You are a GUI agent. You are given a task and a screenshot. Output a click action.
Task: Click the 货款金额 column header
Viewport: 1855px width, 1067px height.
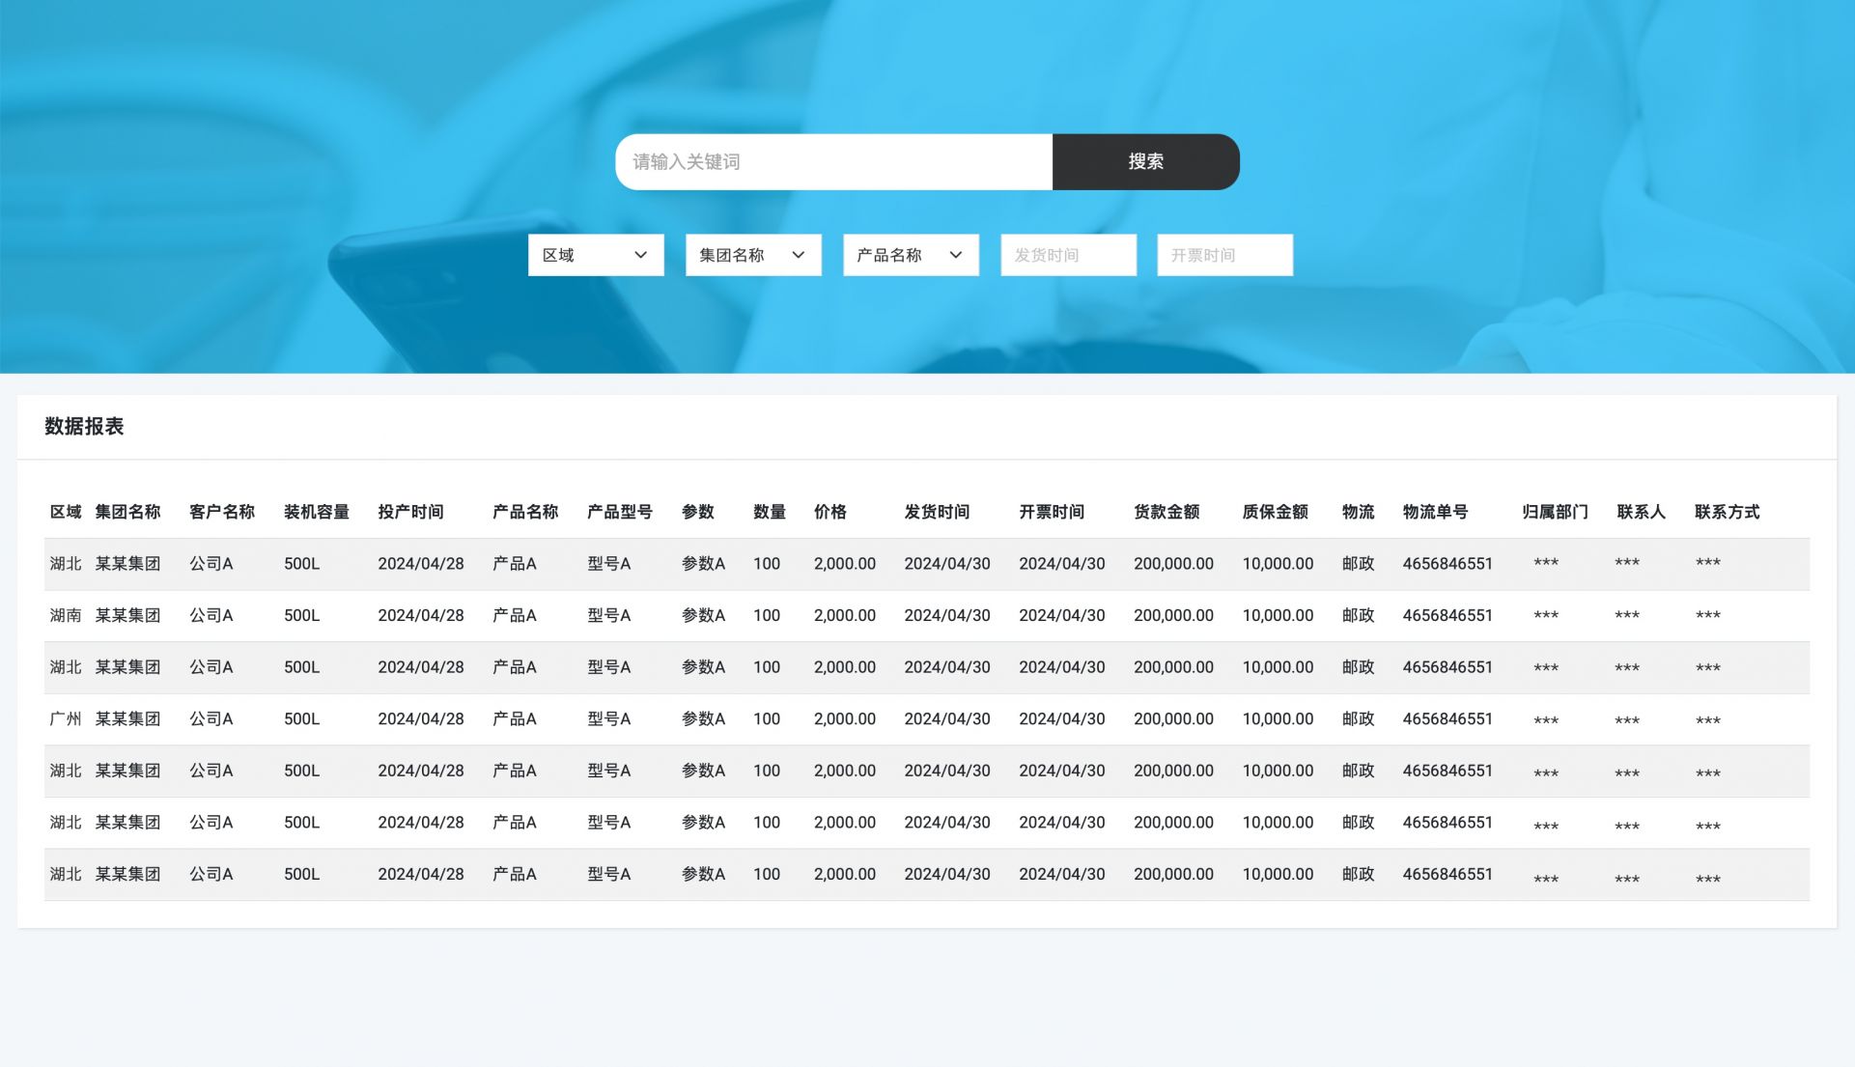coord(1166,512)
